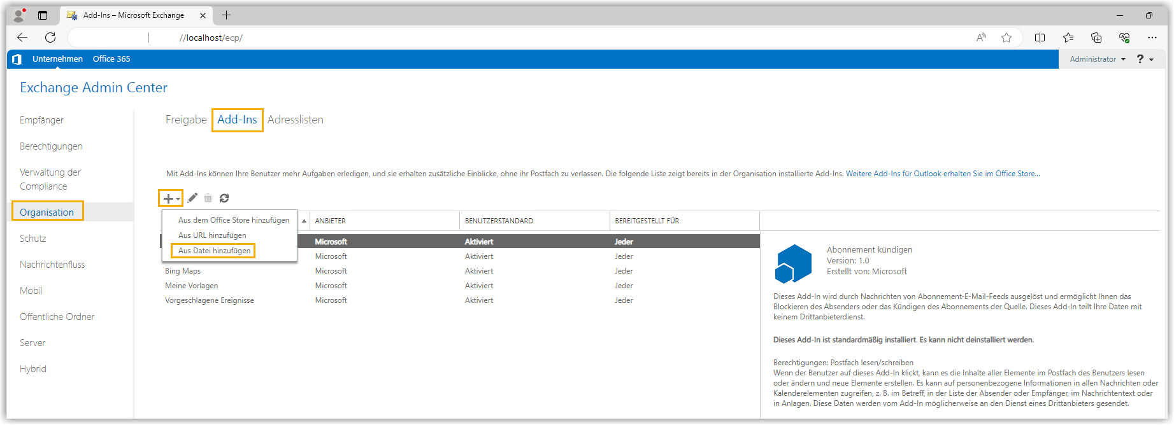
Task: Follow the 'Weitere Add-Ins für Outlook' Office Store link
Action: coord(943,174)
